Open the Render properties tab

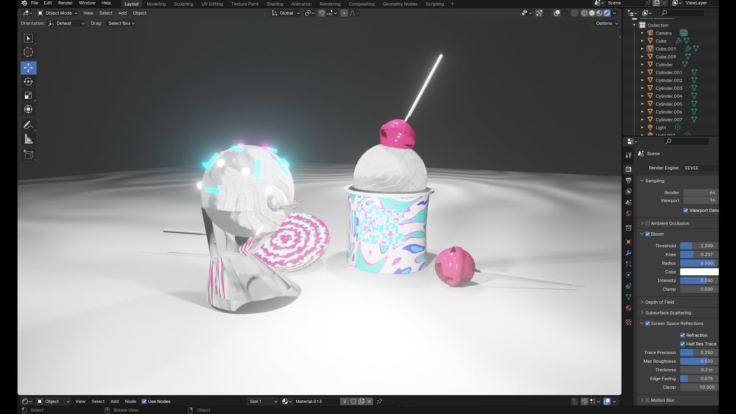(x=628, y=169)
